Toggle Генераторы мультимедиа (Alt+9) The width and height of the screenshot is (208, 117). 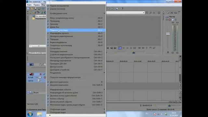(76, 45)
